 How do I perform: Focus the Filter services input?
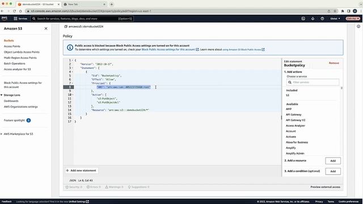313,82
